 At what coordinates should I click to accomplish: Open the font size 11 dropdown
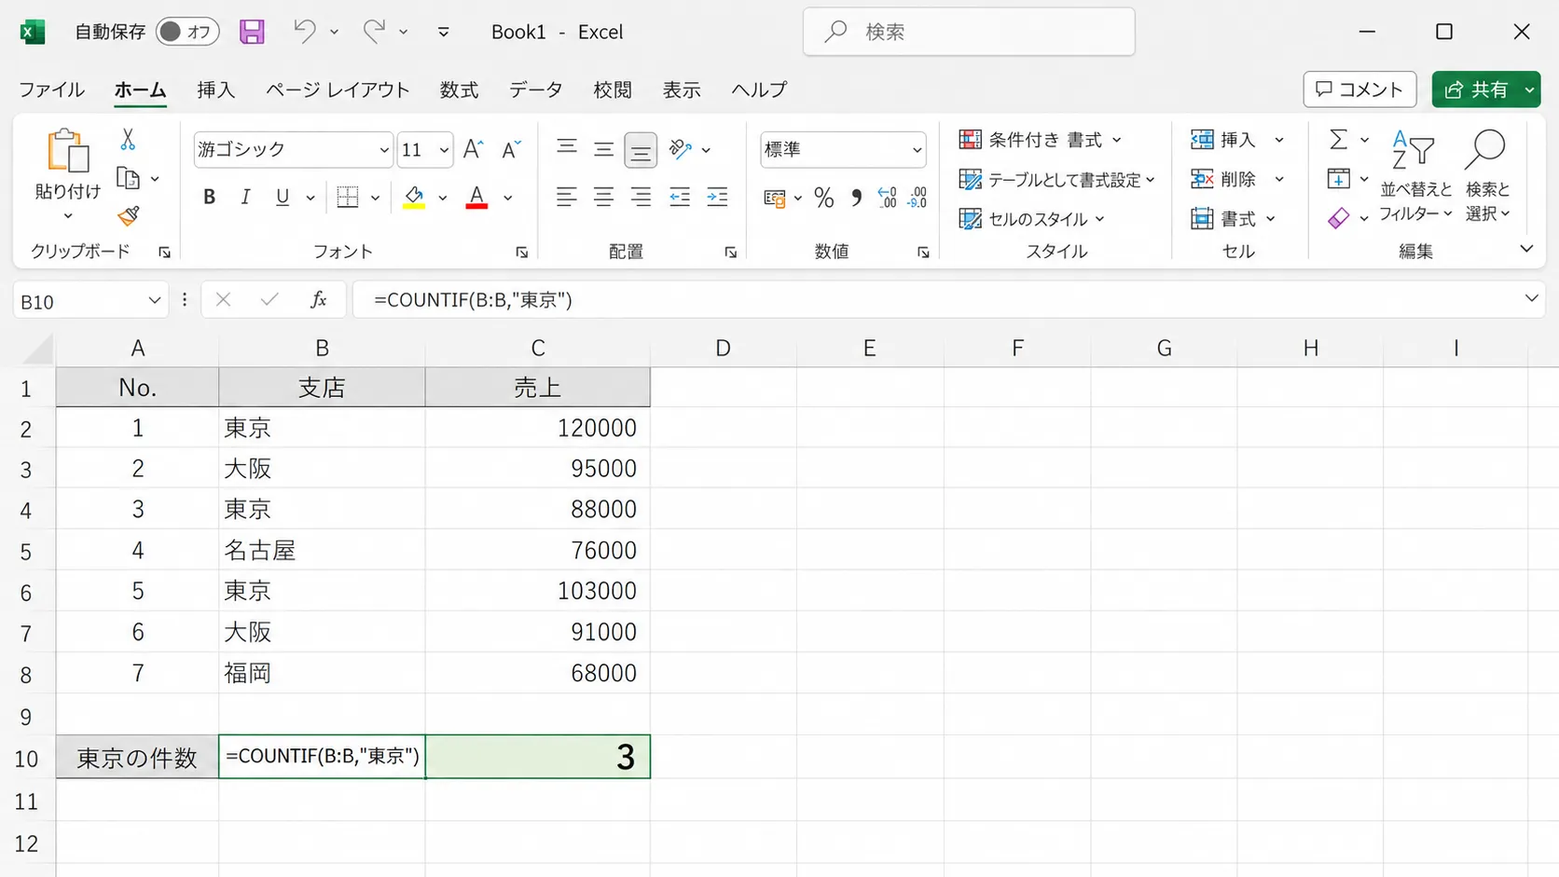444,150
